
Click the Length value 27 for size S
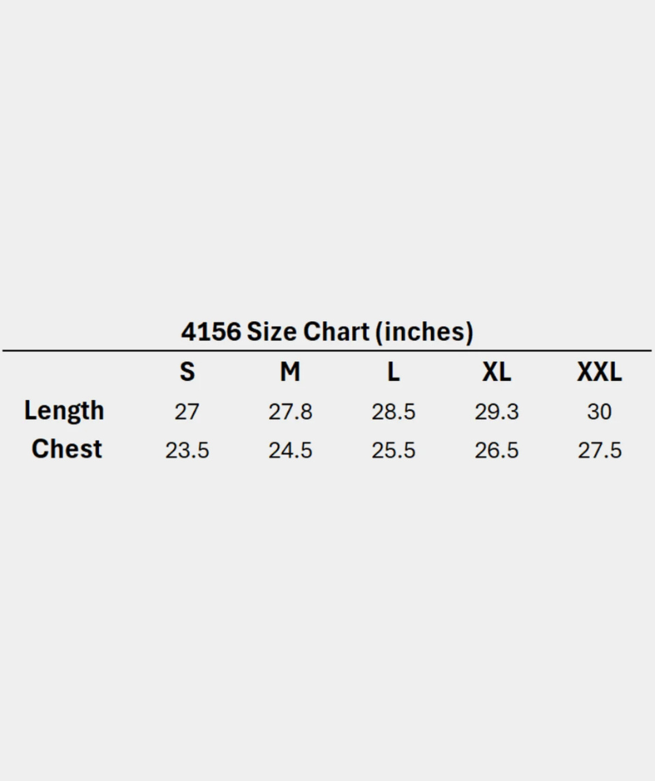click(187, 412)
